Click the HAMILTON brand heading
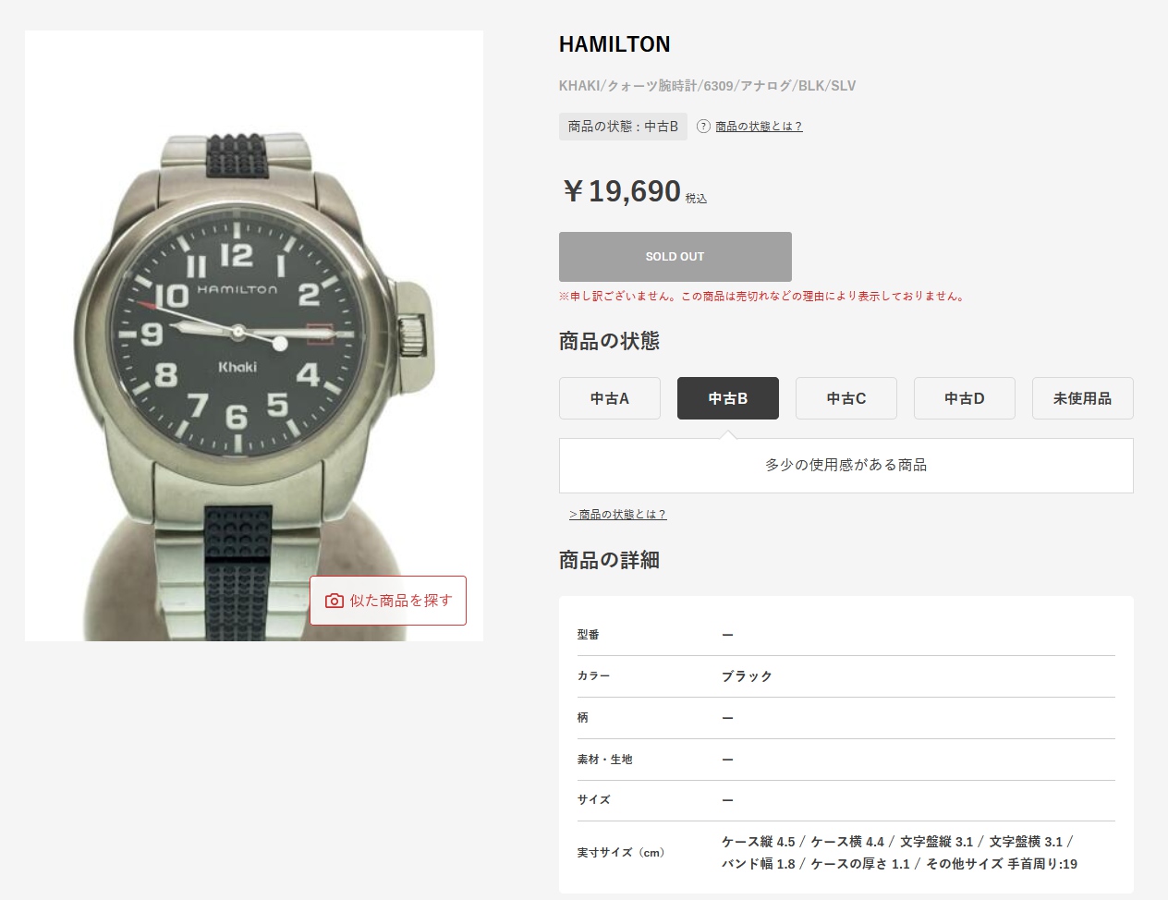Image resolution: width=1168 pixels, height=900 pixels. coord(614,44)
